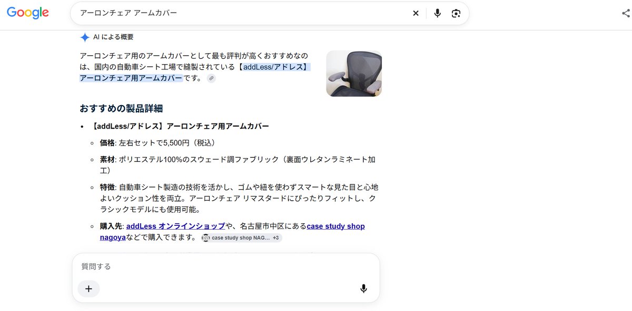Screen dimensions: 632x311
Task: Start voice search with the microphone in search bar
Action: pyautogui.click(x=437, y=13)
